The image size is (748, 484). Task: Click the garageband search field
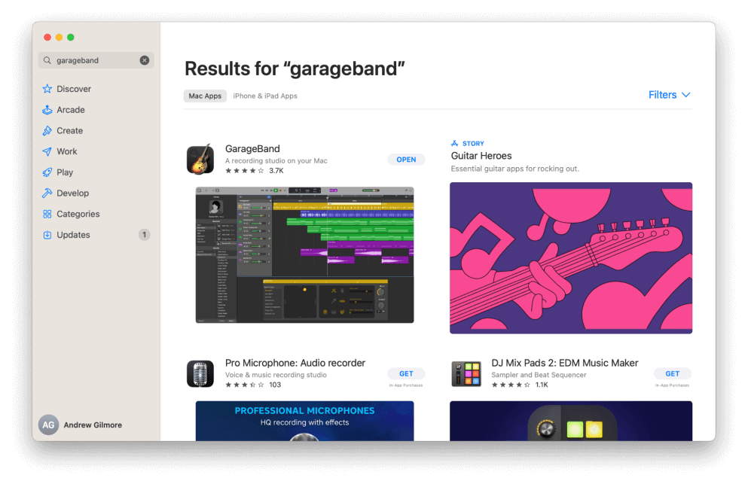(x=96, y=60)
